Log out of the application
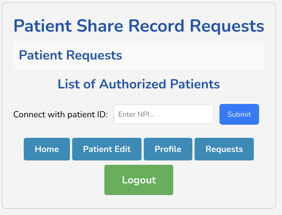The height and width of the screenshot is (215, 282). [139, 180]
